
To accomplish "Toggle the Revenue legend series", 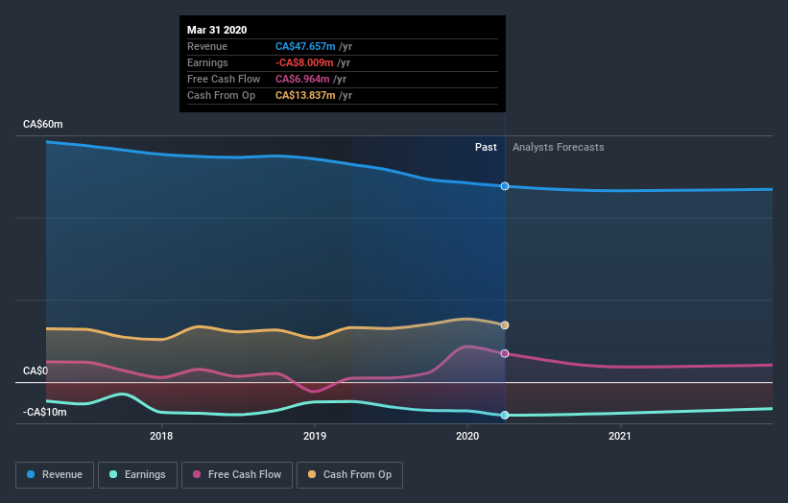I will pyautogui.click(x=55, y=475).
